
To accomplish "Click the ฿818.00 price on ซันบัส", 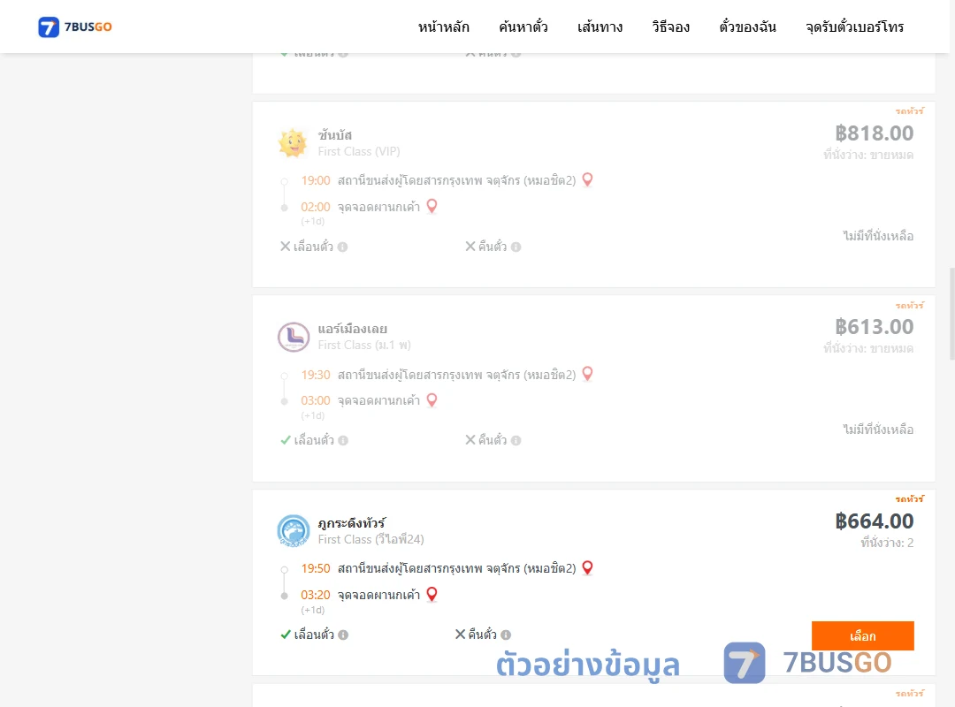I will [874, 133].
